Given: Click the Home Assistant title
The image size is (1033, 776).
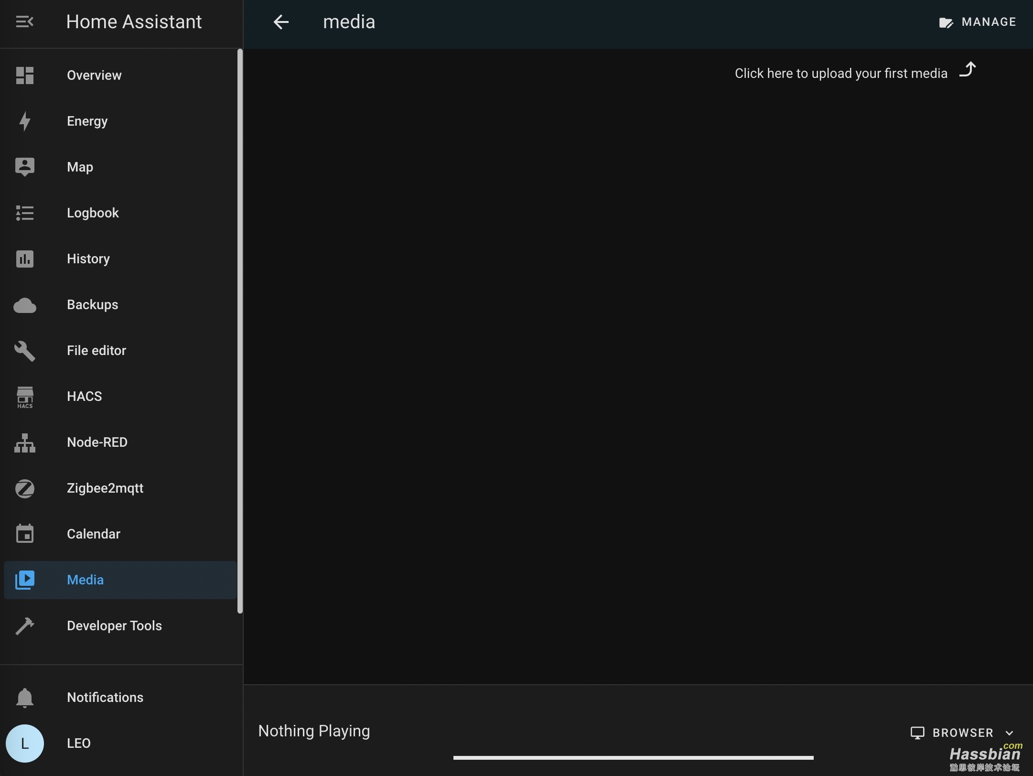Looking at the screenshot, I should pyautogui.click(x=134, y=22).
